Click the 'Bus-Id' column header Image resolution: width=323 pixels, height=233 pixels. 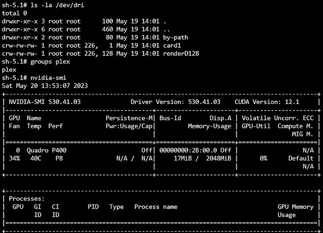click(170, 118)
